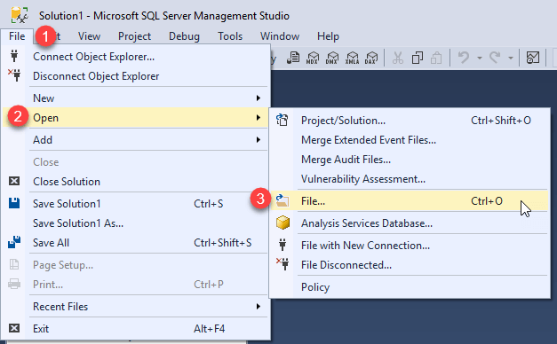The width and height of the screenshot is (557, 344).
Task: Expand the New submenu
Action: 148,98
